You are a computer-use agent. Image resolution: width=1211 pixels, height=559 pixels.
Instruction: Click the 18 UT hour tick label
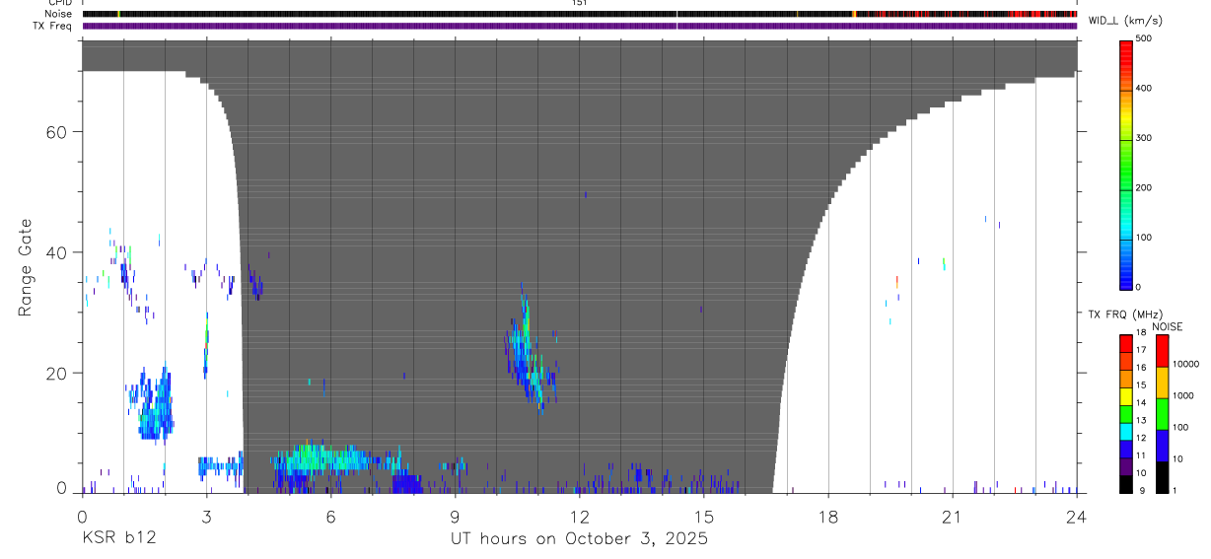[x=827, y=517]
